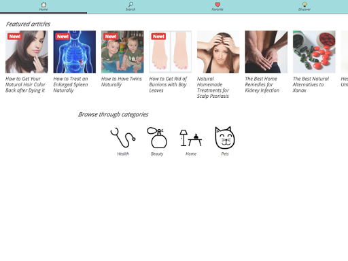Open the kidney infection article image
The width and height of the screenshot is (348, 261).
(x=266, y=52)
